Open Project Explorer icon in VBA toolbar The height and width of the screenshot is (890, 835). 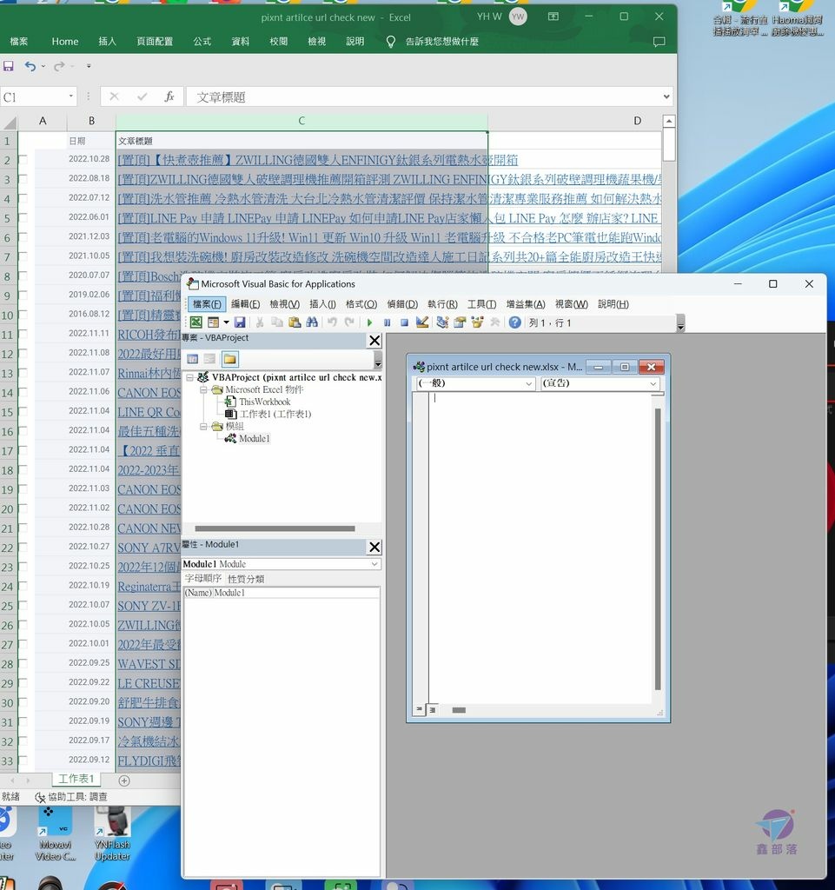click(x=442, y=322)
